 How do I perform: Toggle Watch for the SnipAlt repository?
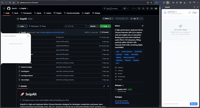coord(107,19)
